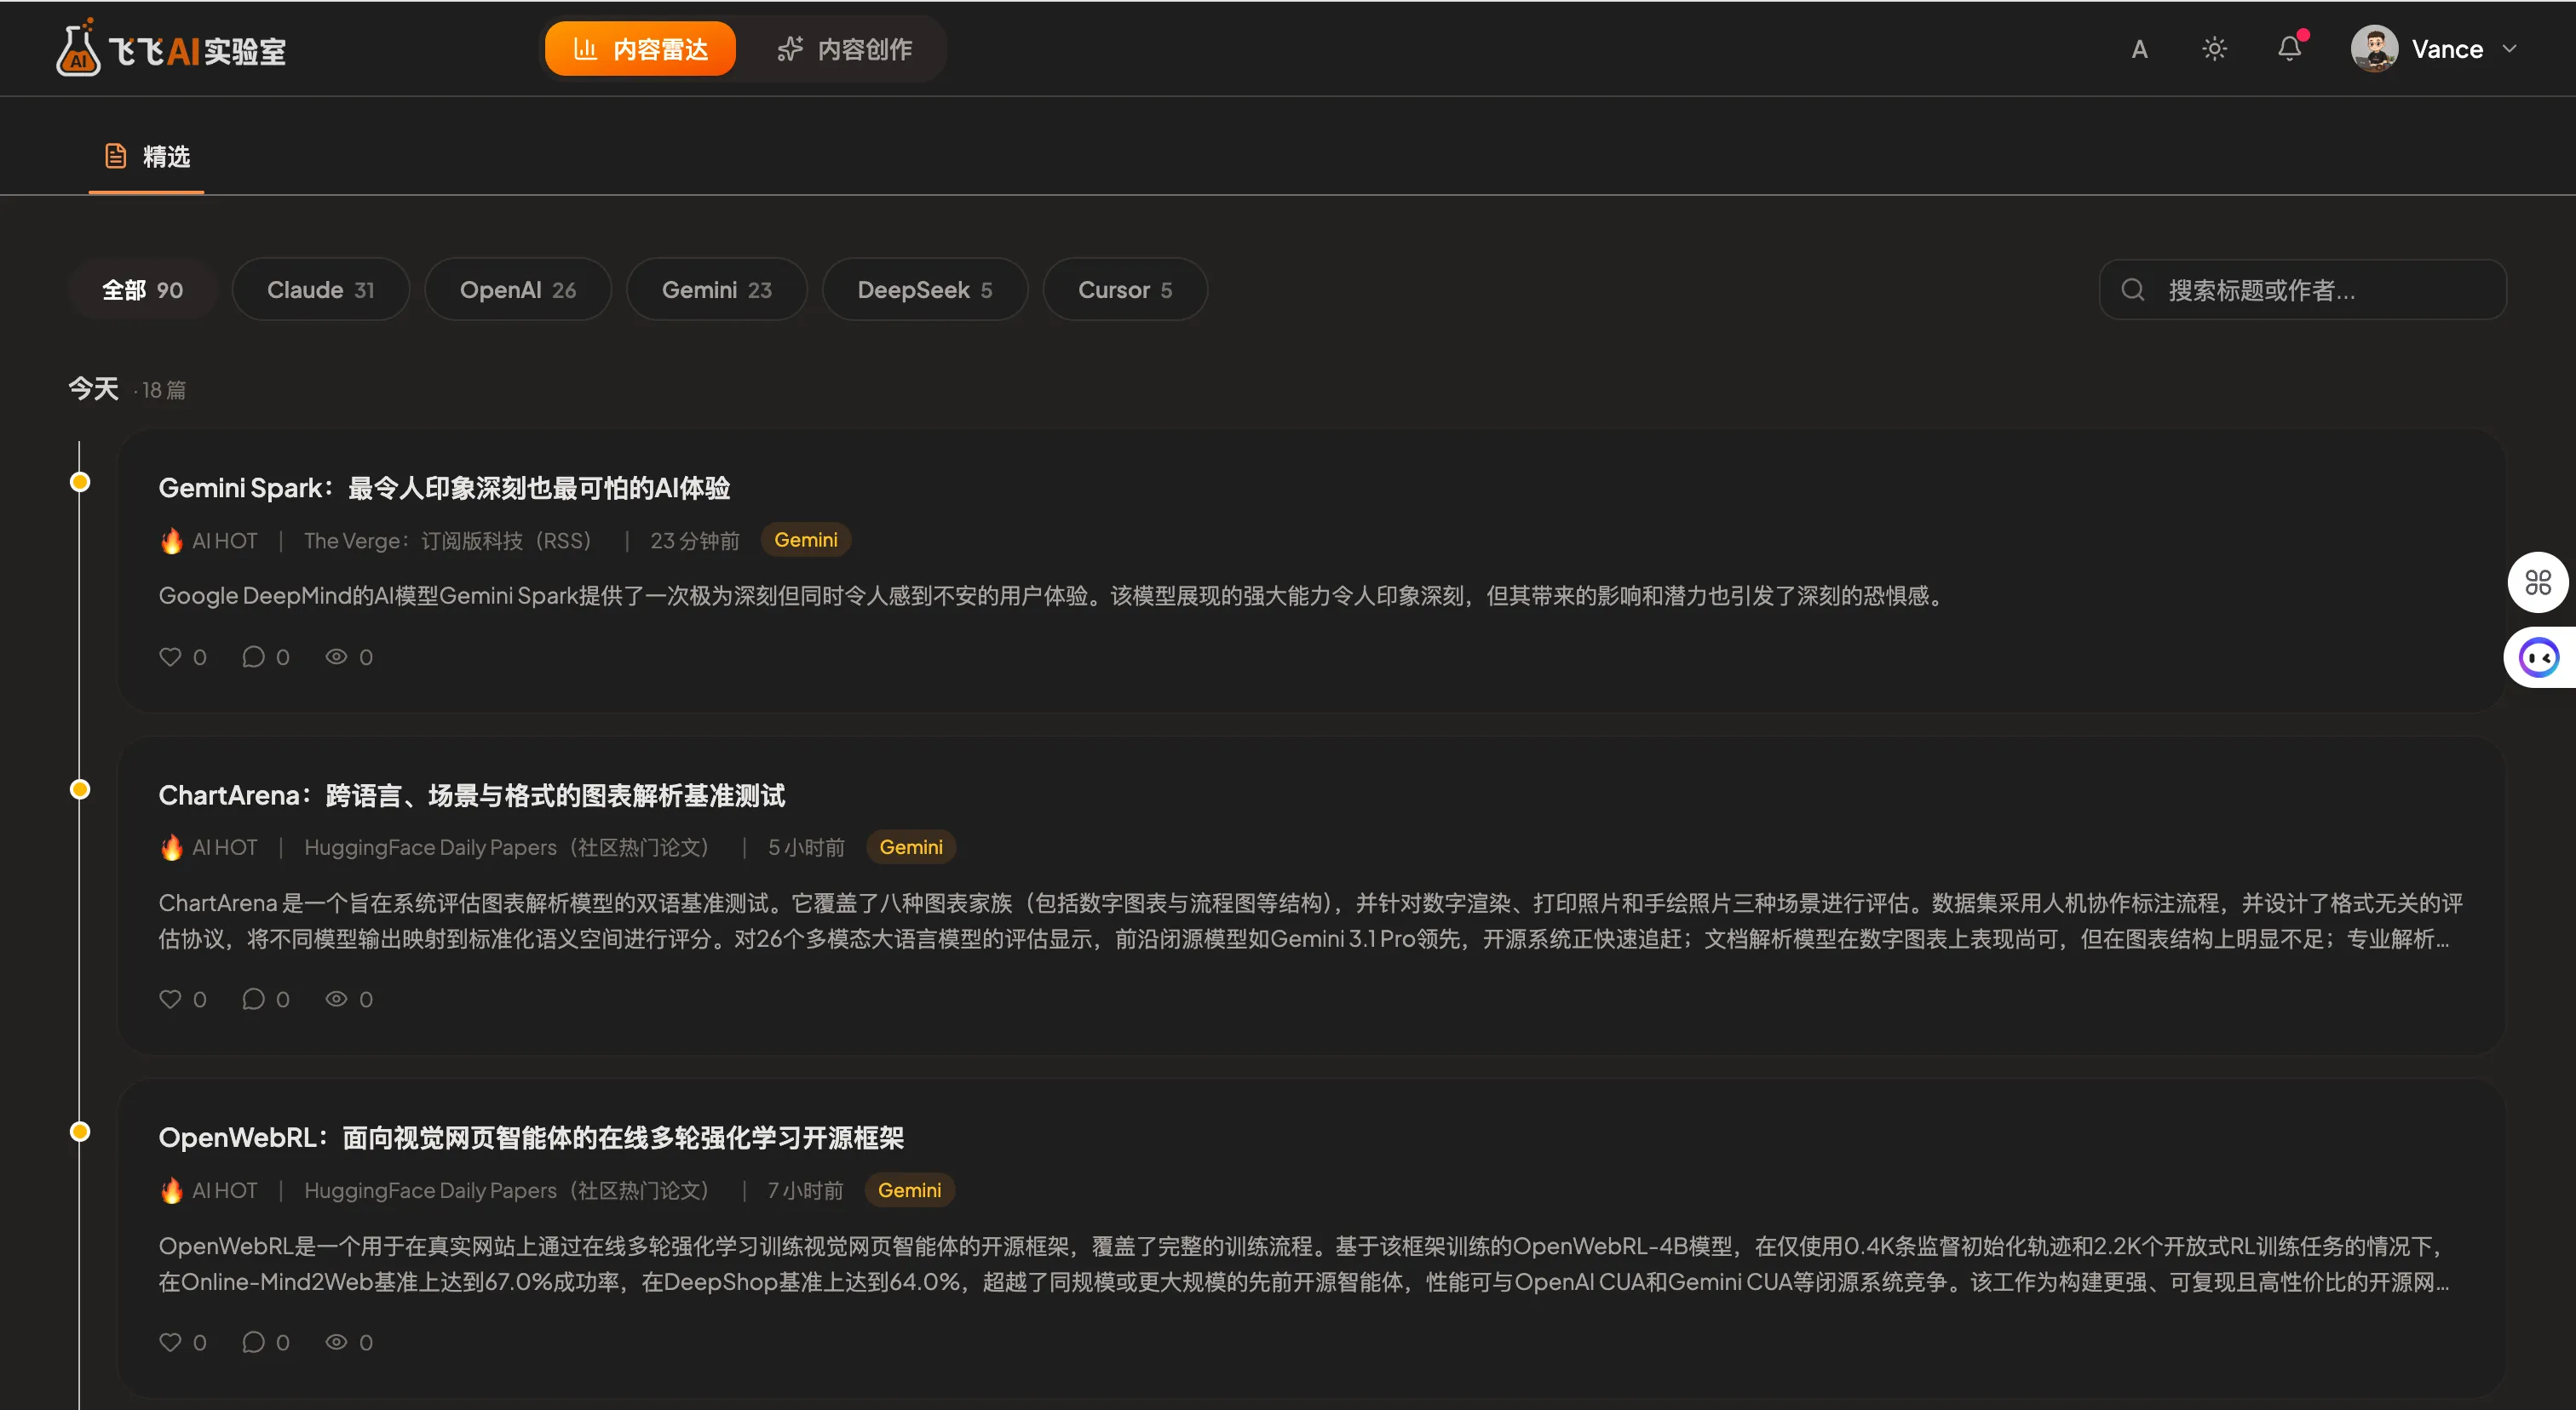Filter articles by OpenAI 26
The image size is (2576, 1410).
point(518,289)
